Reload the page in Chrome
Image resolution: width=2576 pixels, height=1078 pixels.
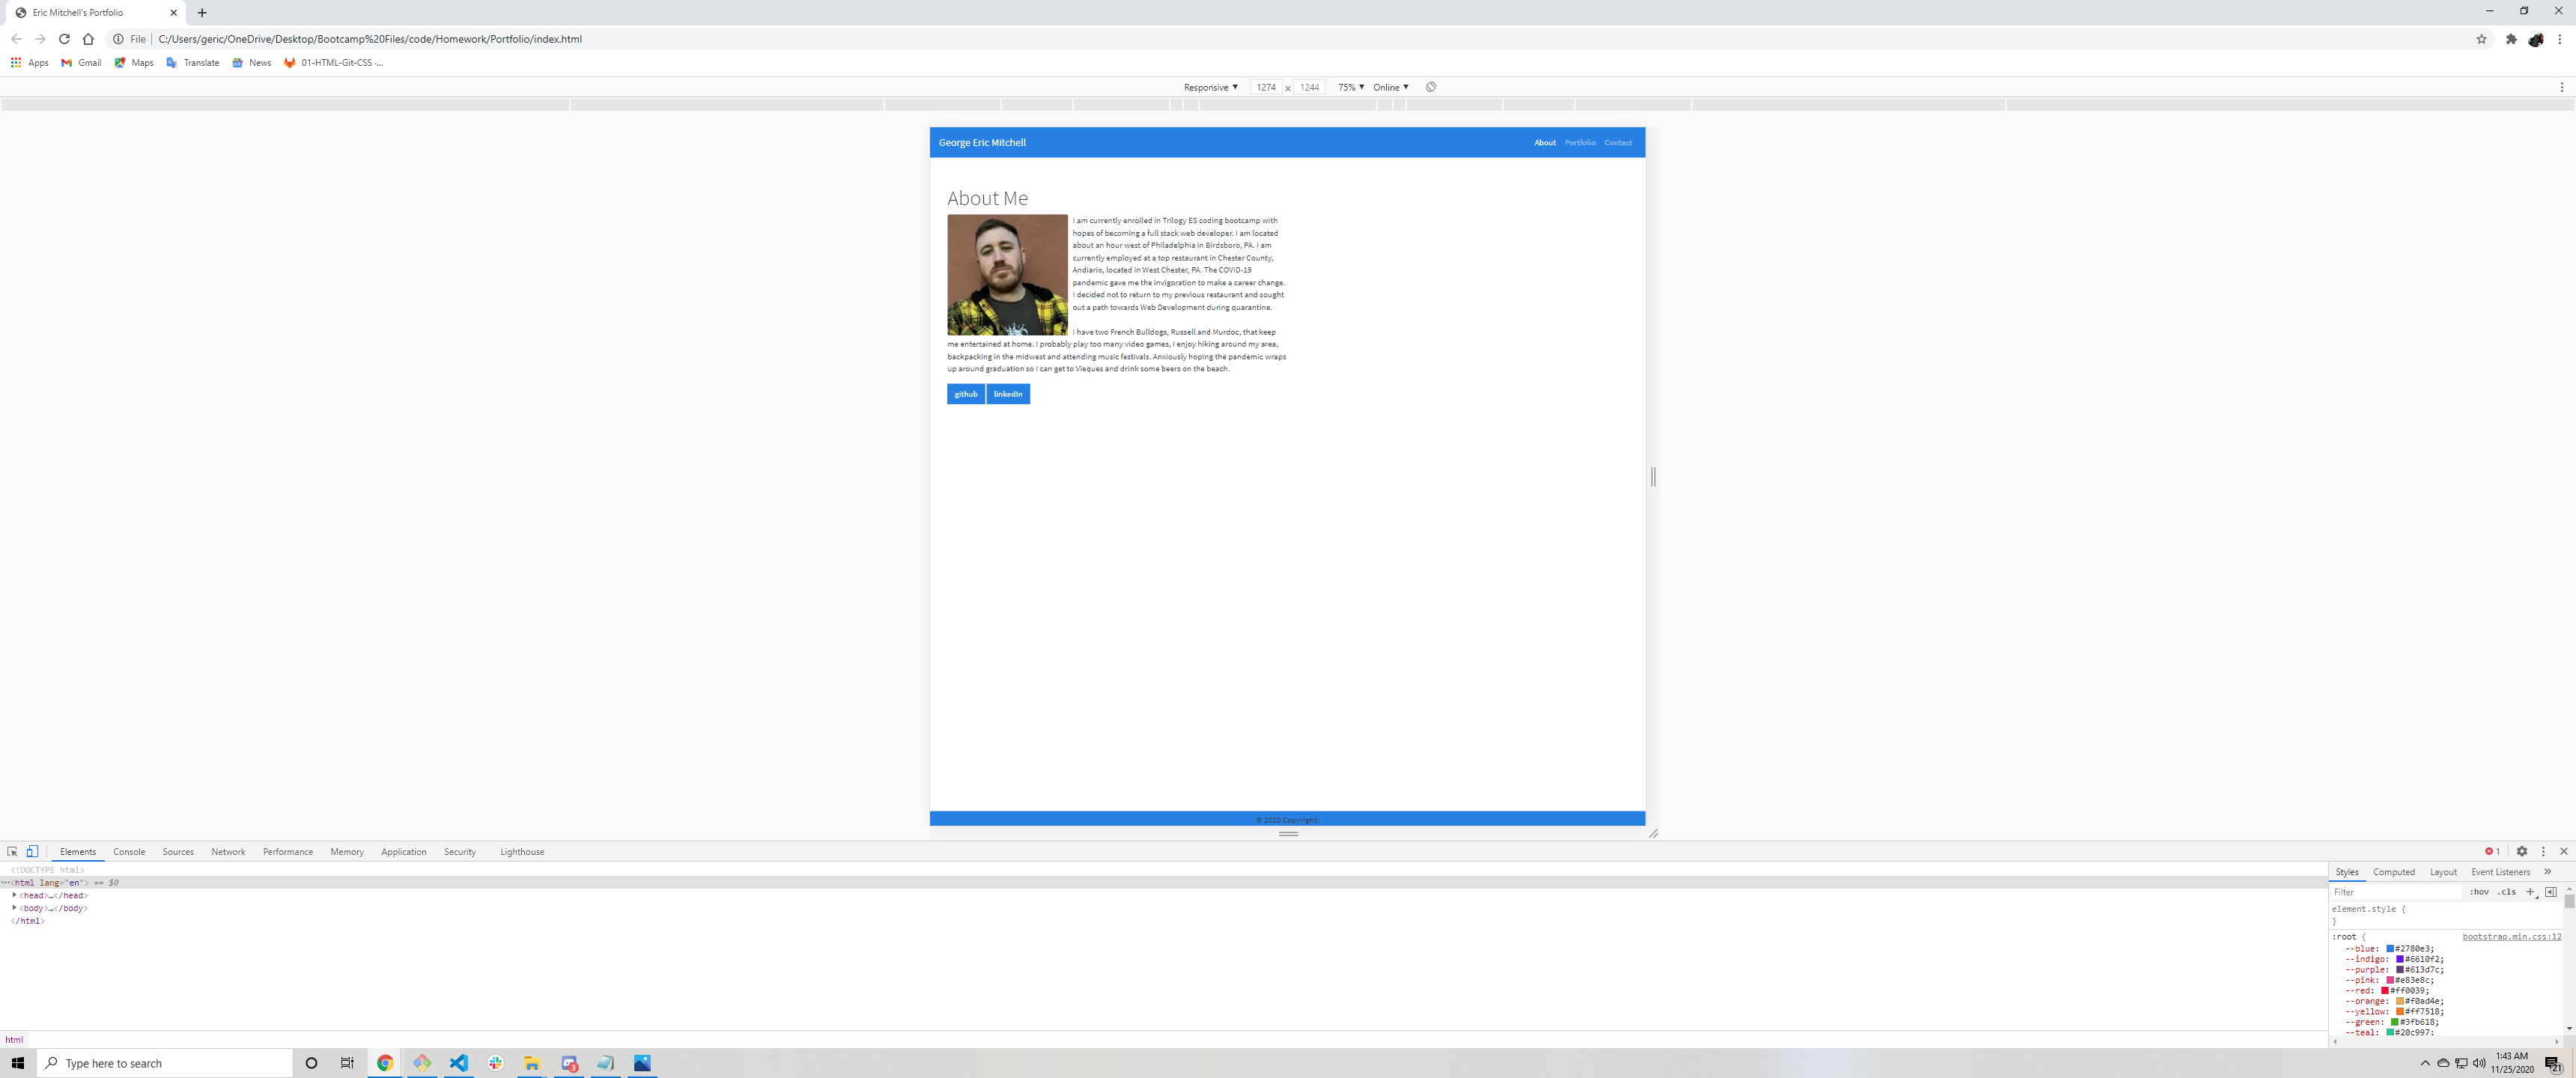coord(64,39)
